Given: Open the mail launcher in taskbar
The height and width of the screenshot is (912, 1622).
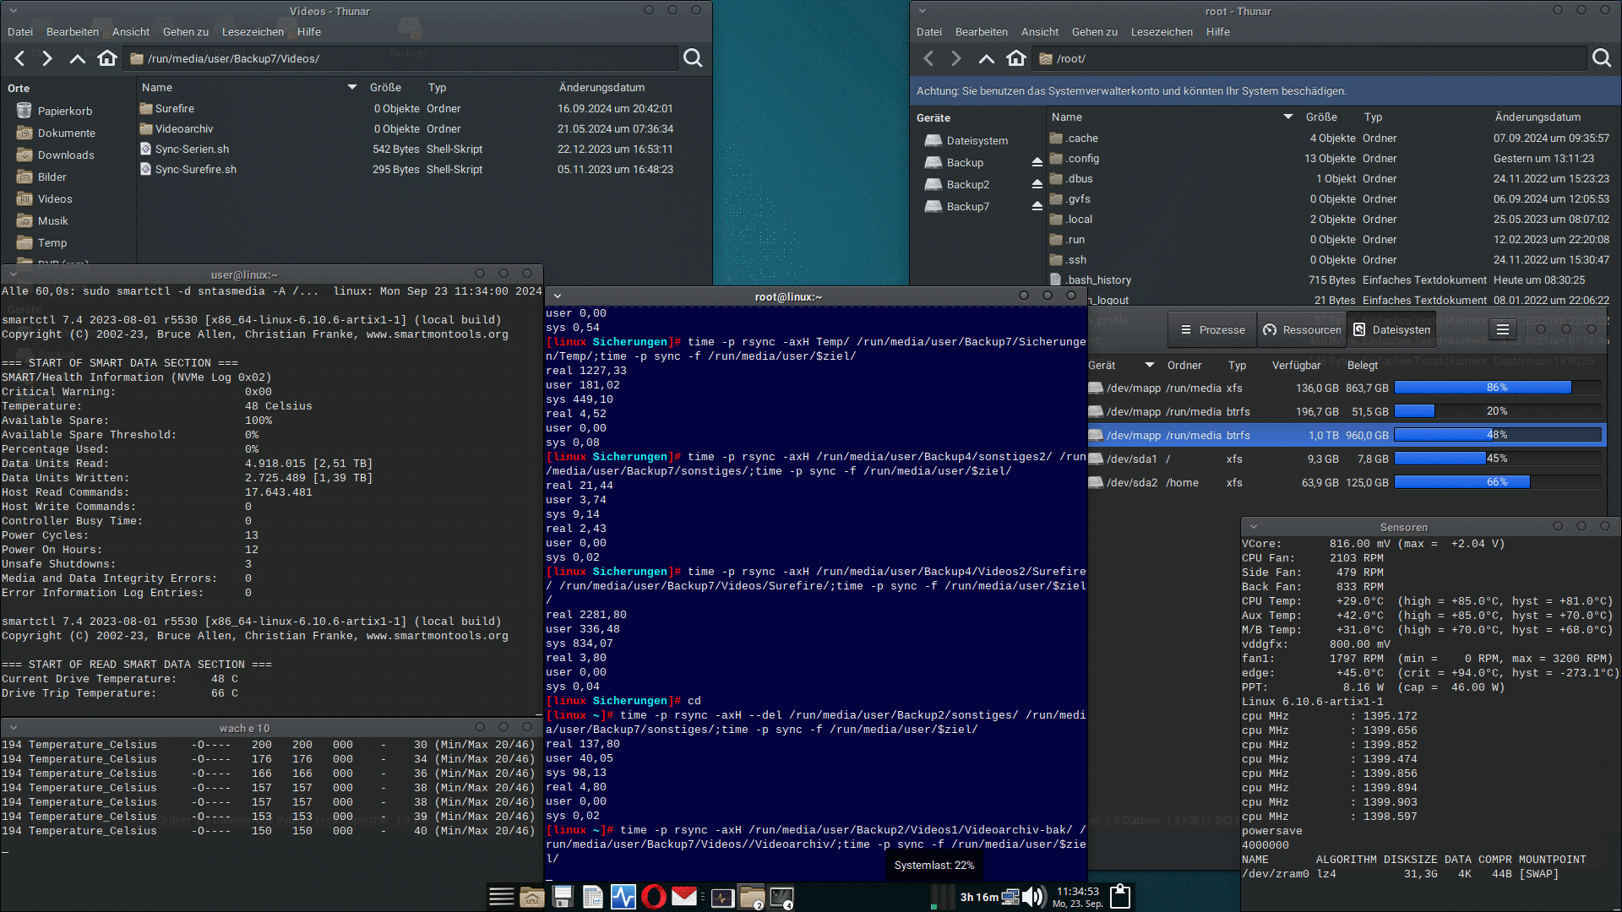Looking at the screenshot, I should pos(683,897).
